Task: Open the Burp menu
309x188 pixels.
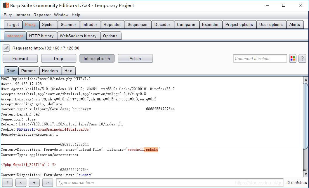Action: click(8, 15)
